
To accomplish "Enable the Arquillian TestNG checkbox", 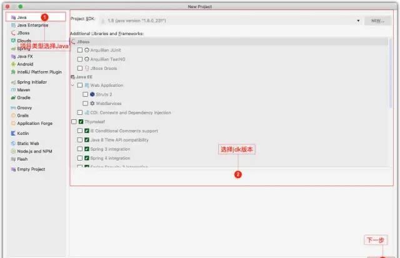I will pyautogui.click(x=80, y=59).
